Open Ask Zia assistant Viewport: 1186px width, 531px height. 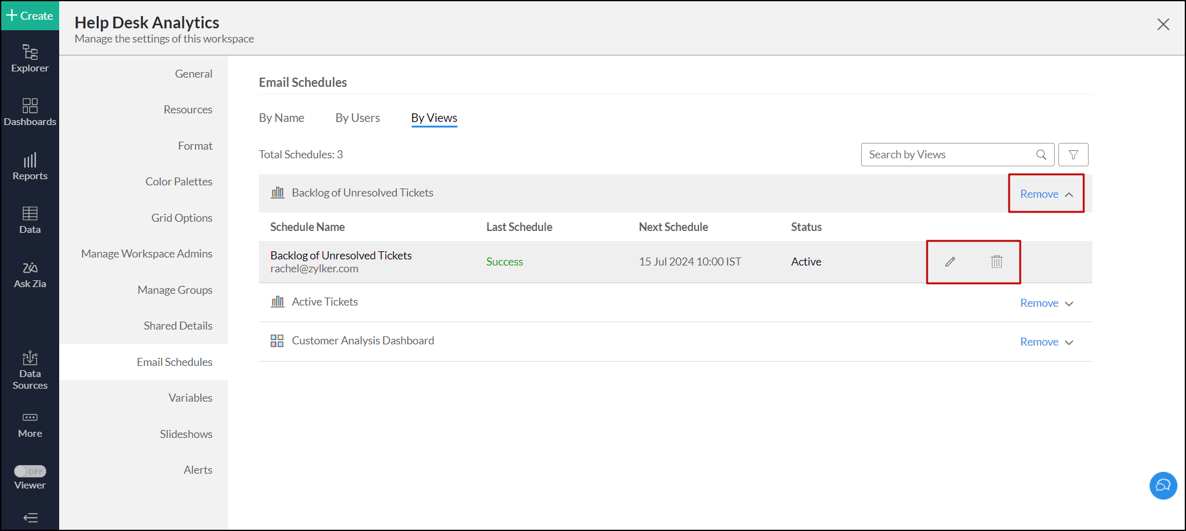tap(30, 275)
